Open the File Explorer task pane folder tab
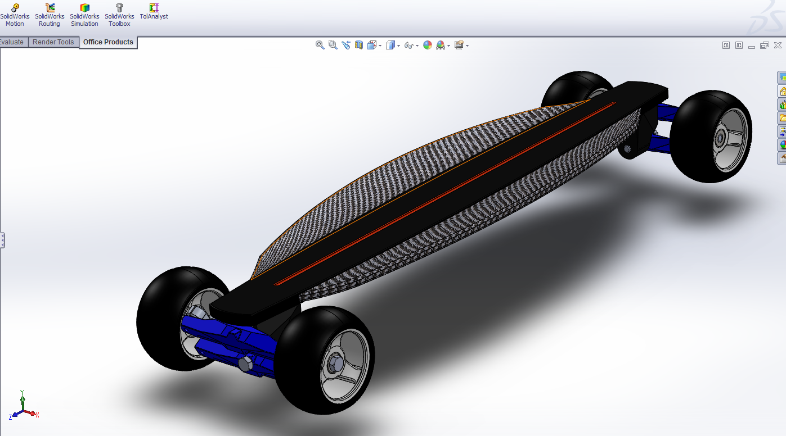Screen dimensions: 786x436 (782, 118)
